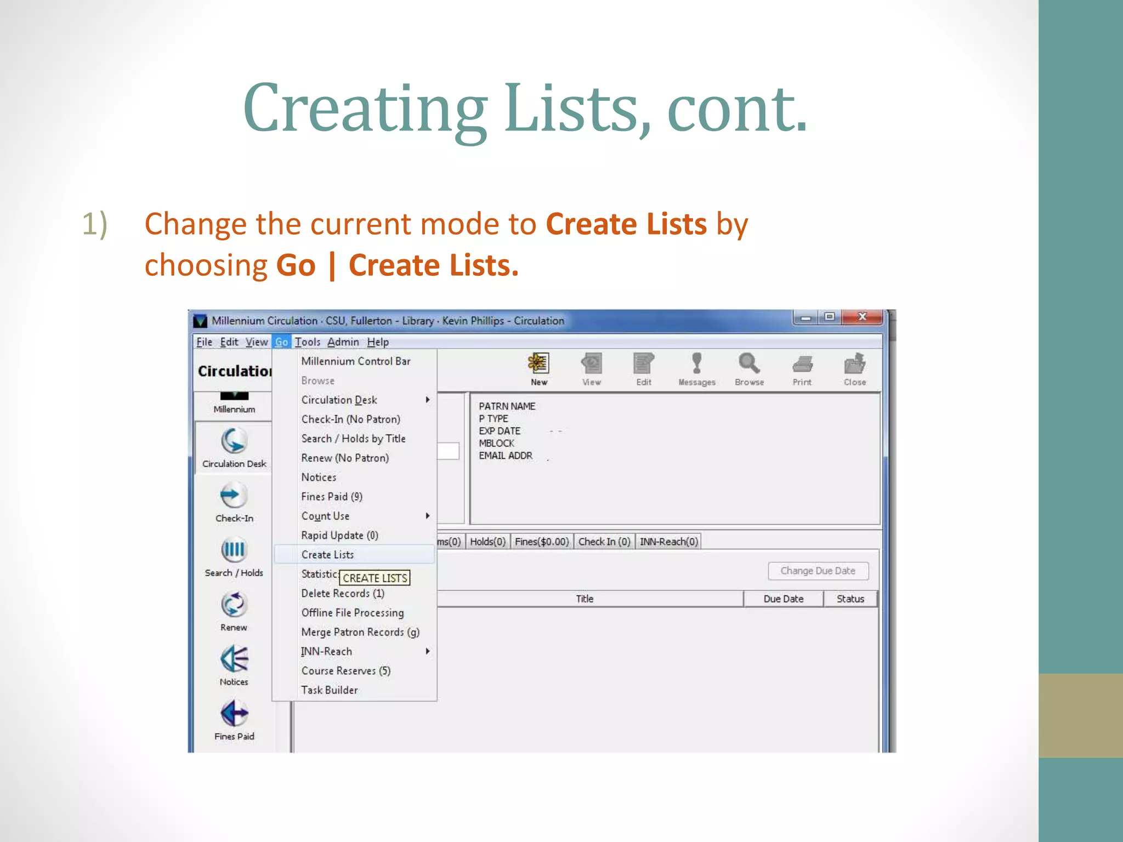1123x842 pixels.
Task: Click the Millennium logo in sidebar
Action: [234, 403]
